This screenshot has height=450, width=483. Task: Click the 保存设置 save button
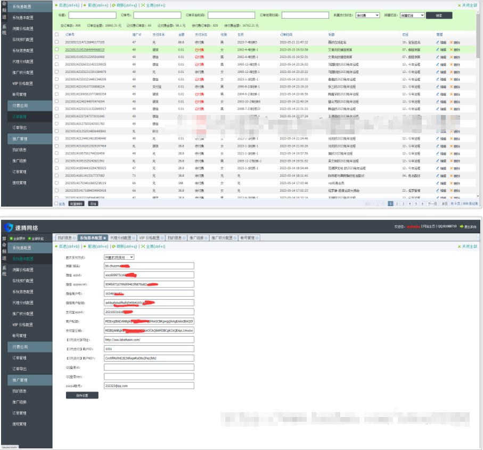pos(82,395)
